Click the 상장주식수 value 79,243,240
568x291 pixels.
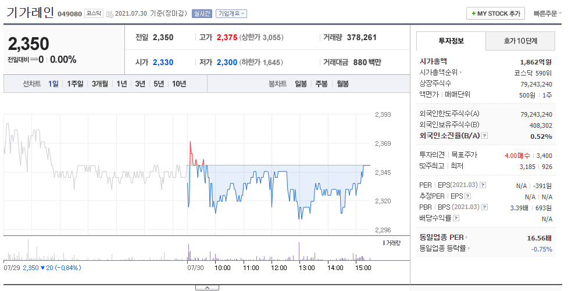pyautogui.click(x=536, y=84)
